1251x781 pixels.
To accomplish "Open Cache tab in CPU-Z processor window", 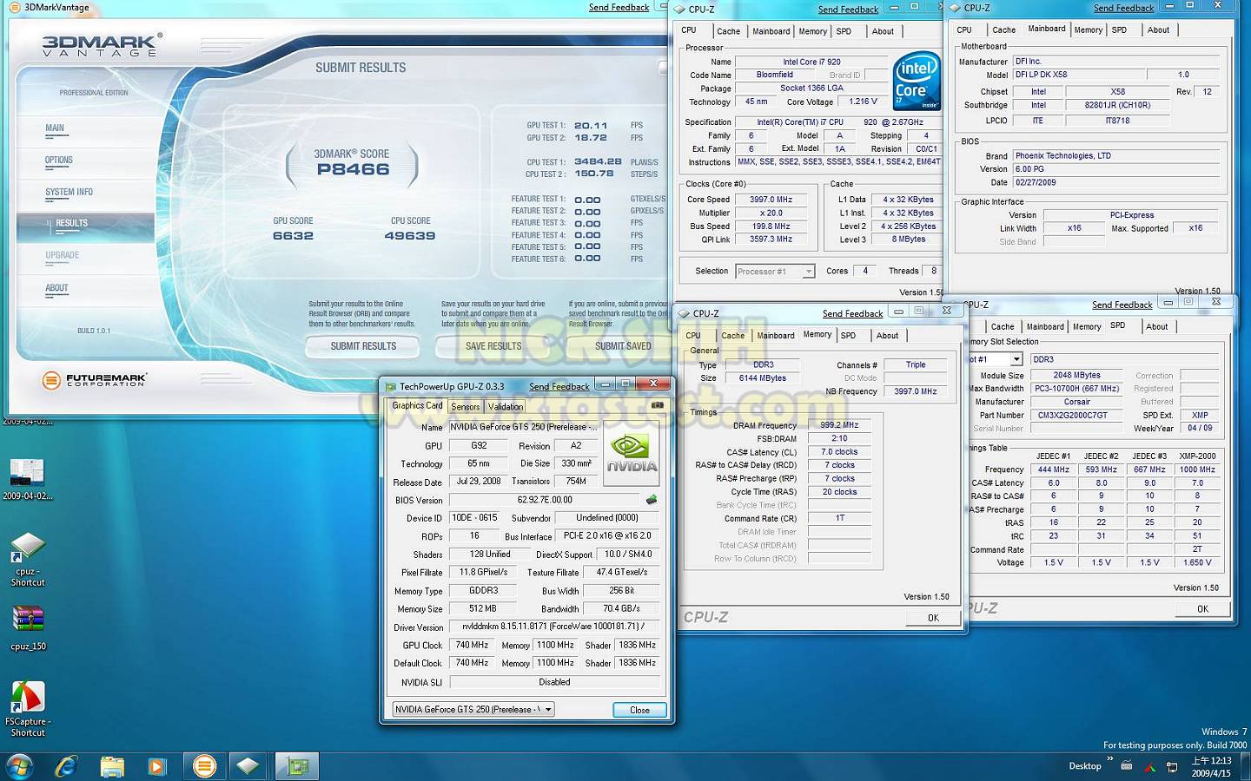I will [x=728, y=31].
